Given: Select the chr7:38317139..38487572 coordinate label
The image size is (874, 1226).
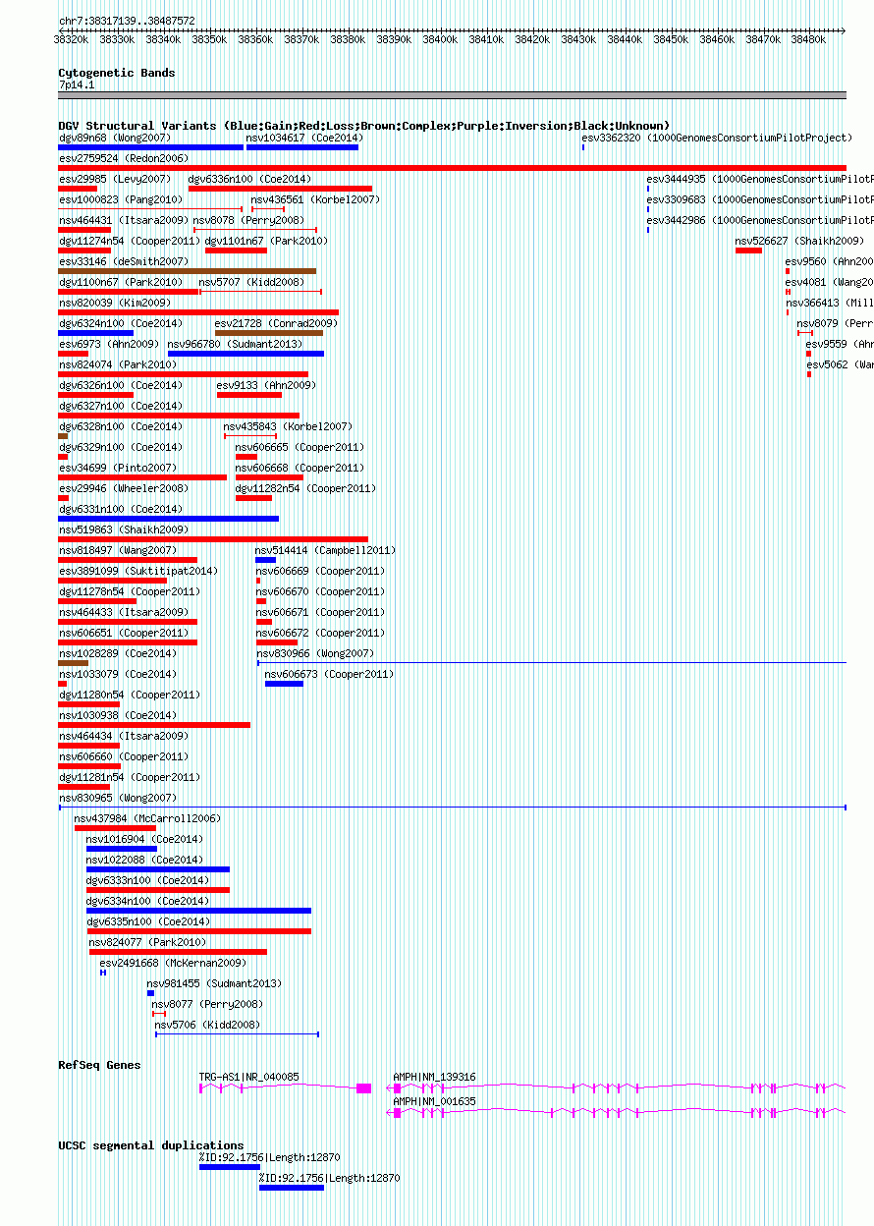Looking at the screenshot, I should tap(127, 21).
